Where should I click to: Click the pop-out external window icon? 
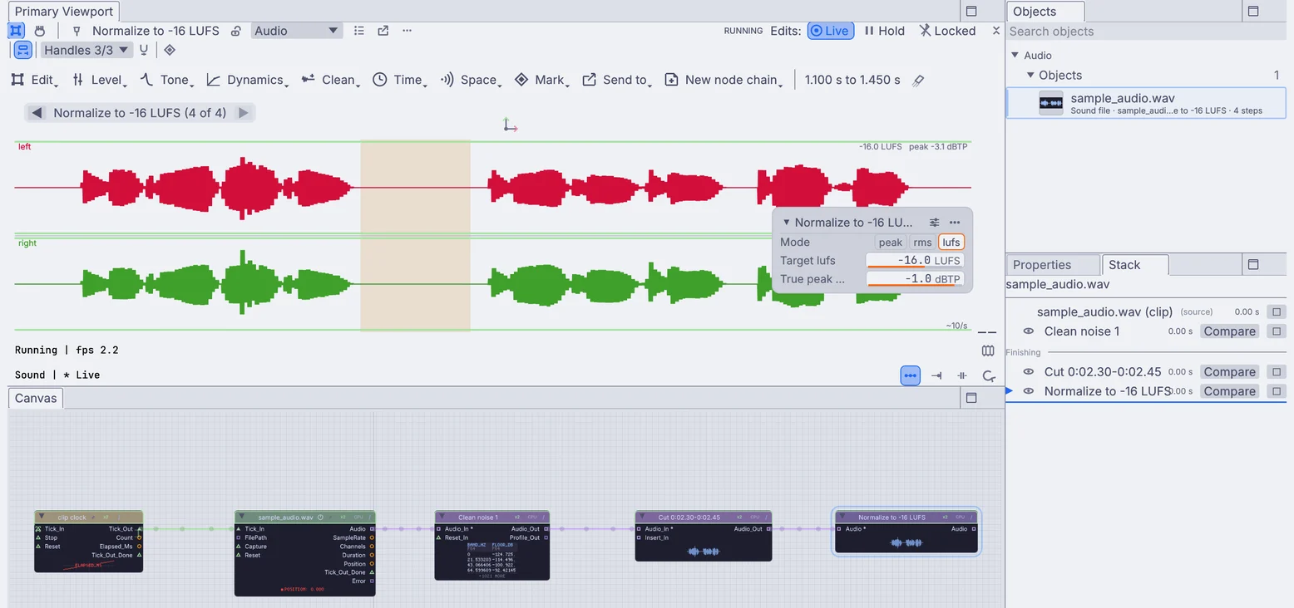click(x=383, y=31)
